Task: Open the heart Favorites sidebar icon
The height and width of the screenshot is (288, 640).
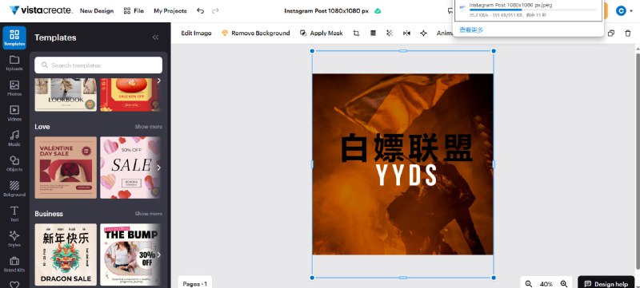Action: [x=14, y=284]
